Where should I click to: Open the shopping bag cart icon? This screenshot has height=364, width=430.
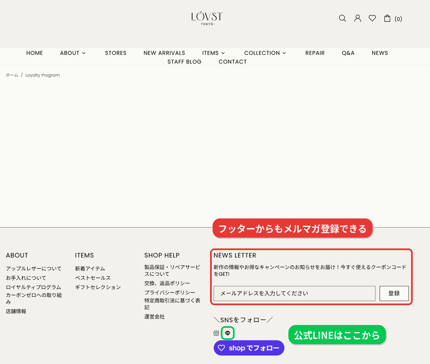click(x=387, y=18)
